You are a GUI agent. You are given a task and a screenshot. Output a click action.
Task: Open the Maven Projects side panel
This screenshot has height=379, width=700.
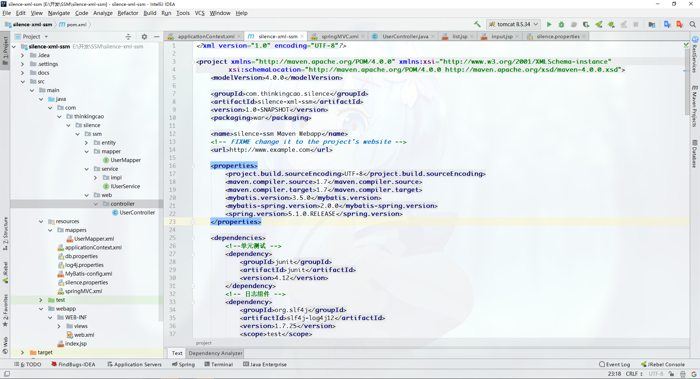coord(695,106)
